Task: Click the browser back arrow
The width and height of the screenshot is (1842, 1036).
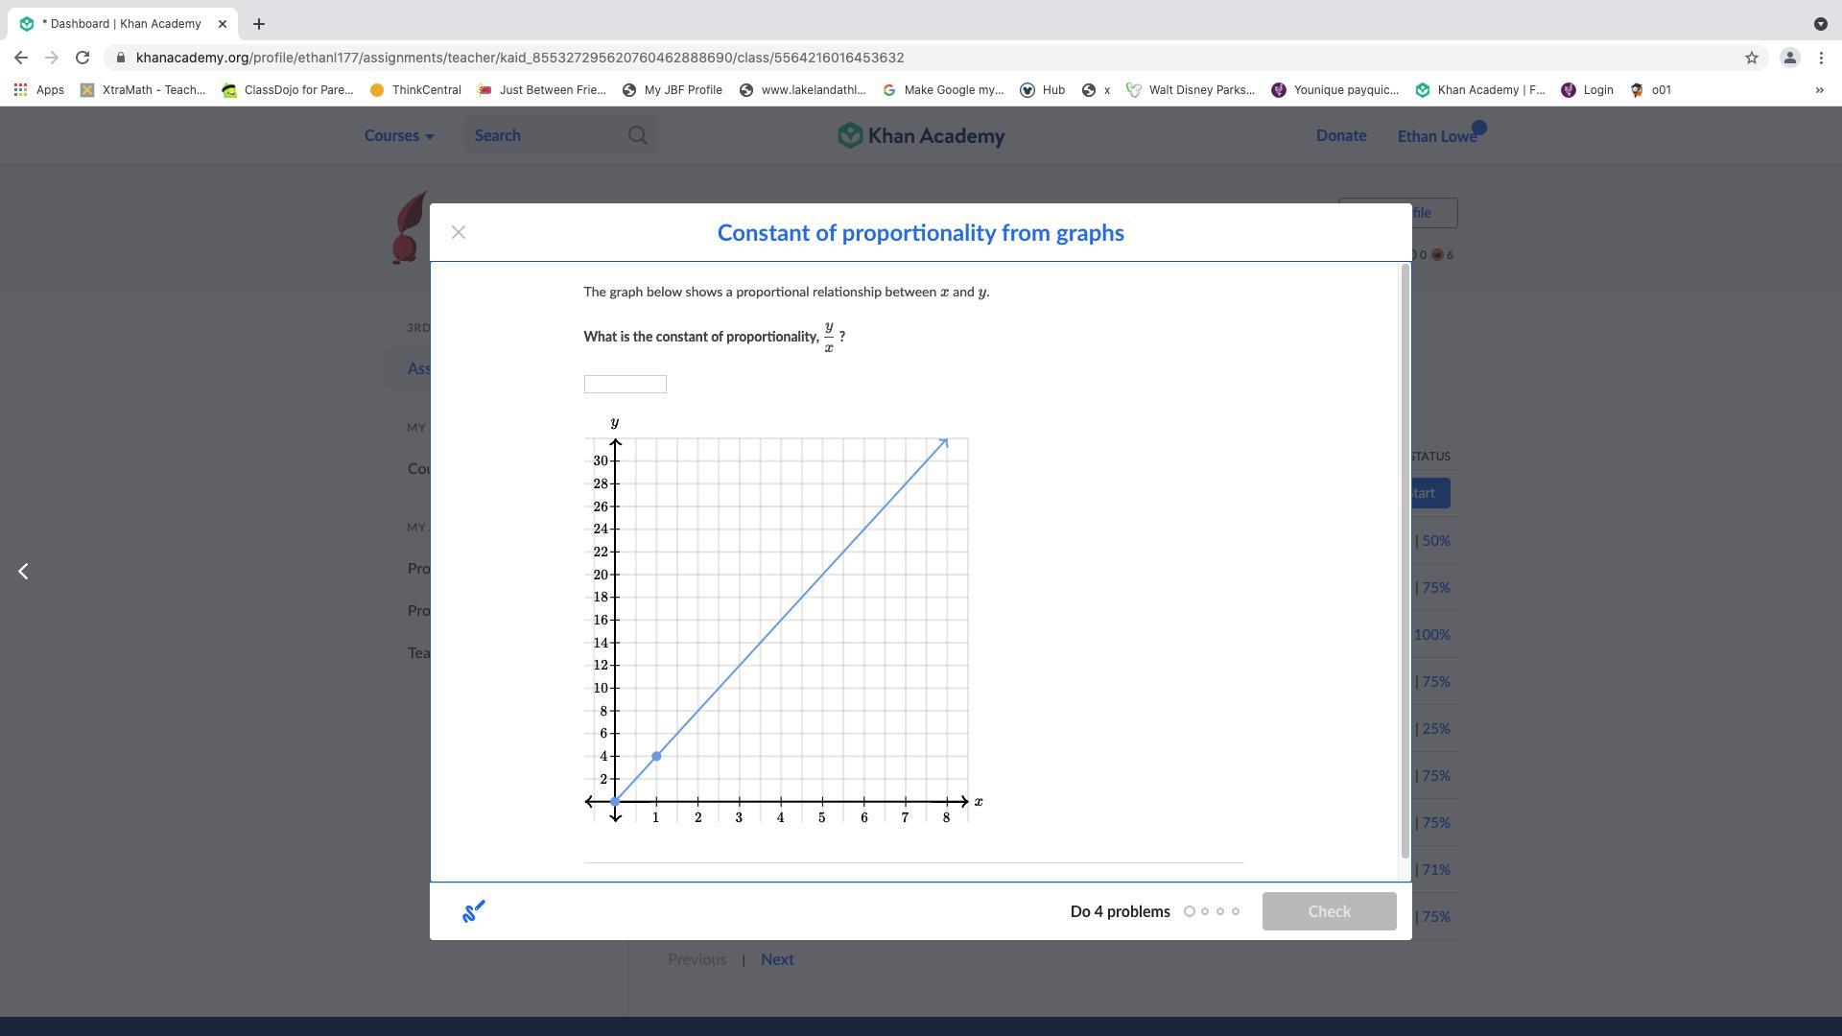Action: pos(21,58)
